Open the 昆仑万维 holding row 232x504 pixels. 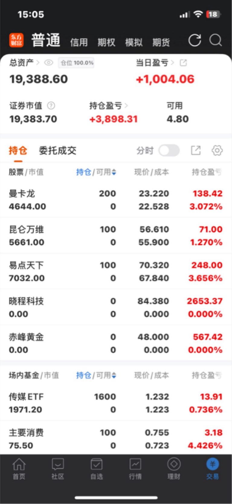click(x=116, y=236)
